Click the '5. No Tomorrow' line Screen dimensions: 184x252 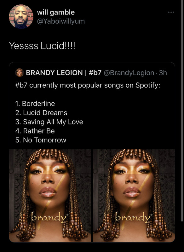pyautogui.click(x=41, y=140)
